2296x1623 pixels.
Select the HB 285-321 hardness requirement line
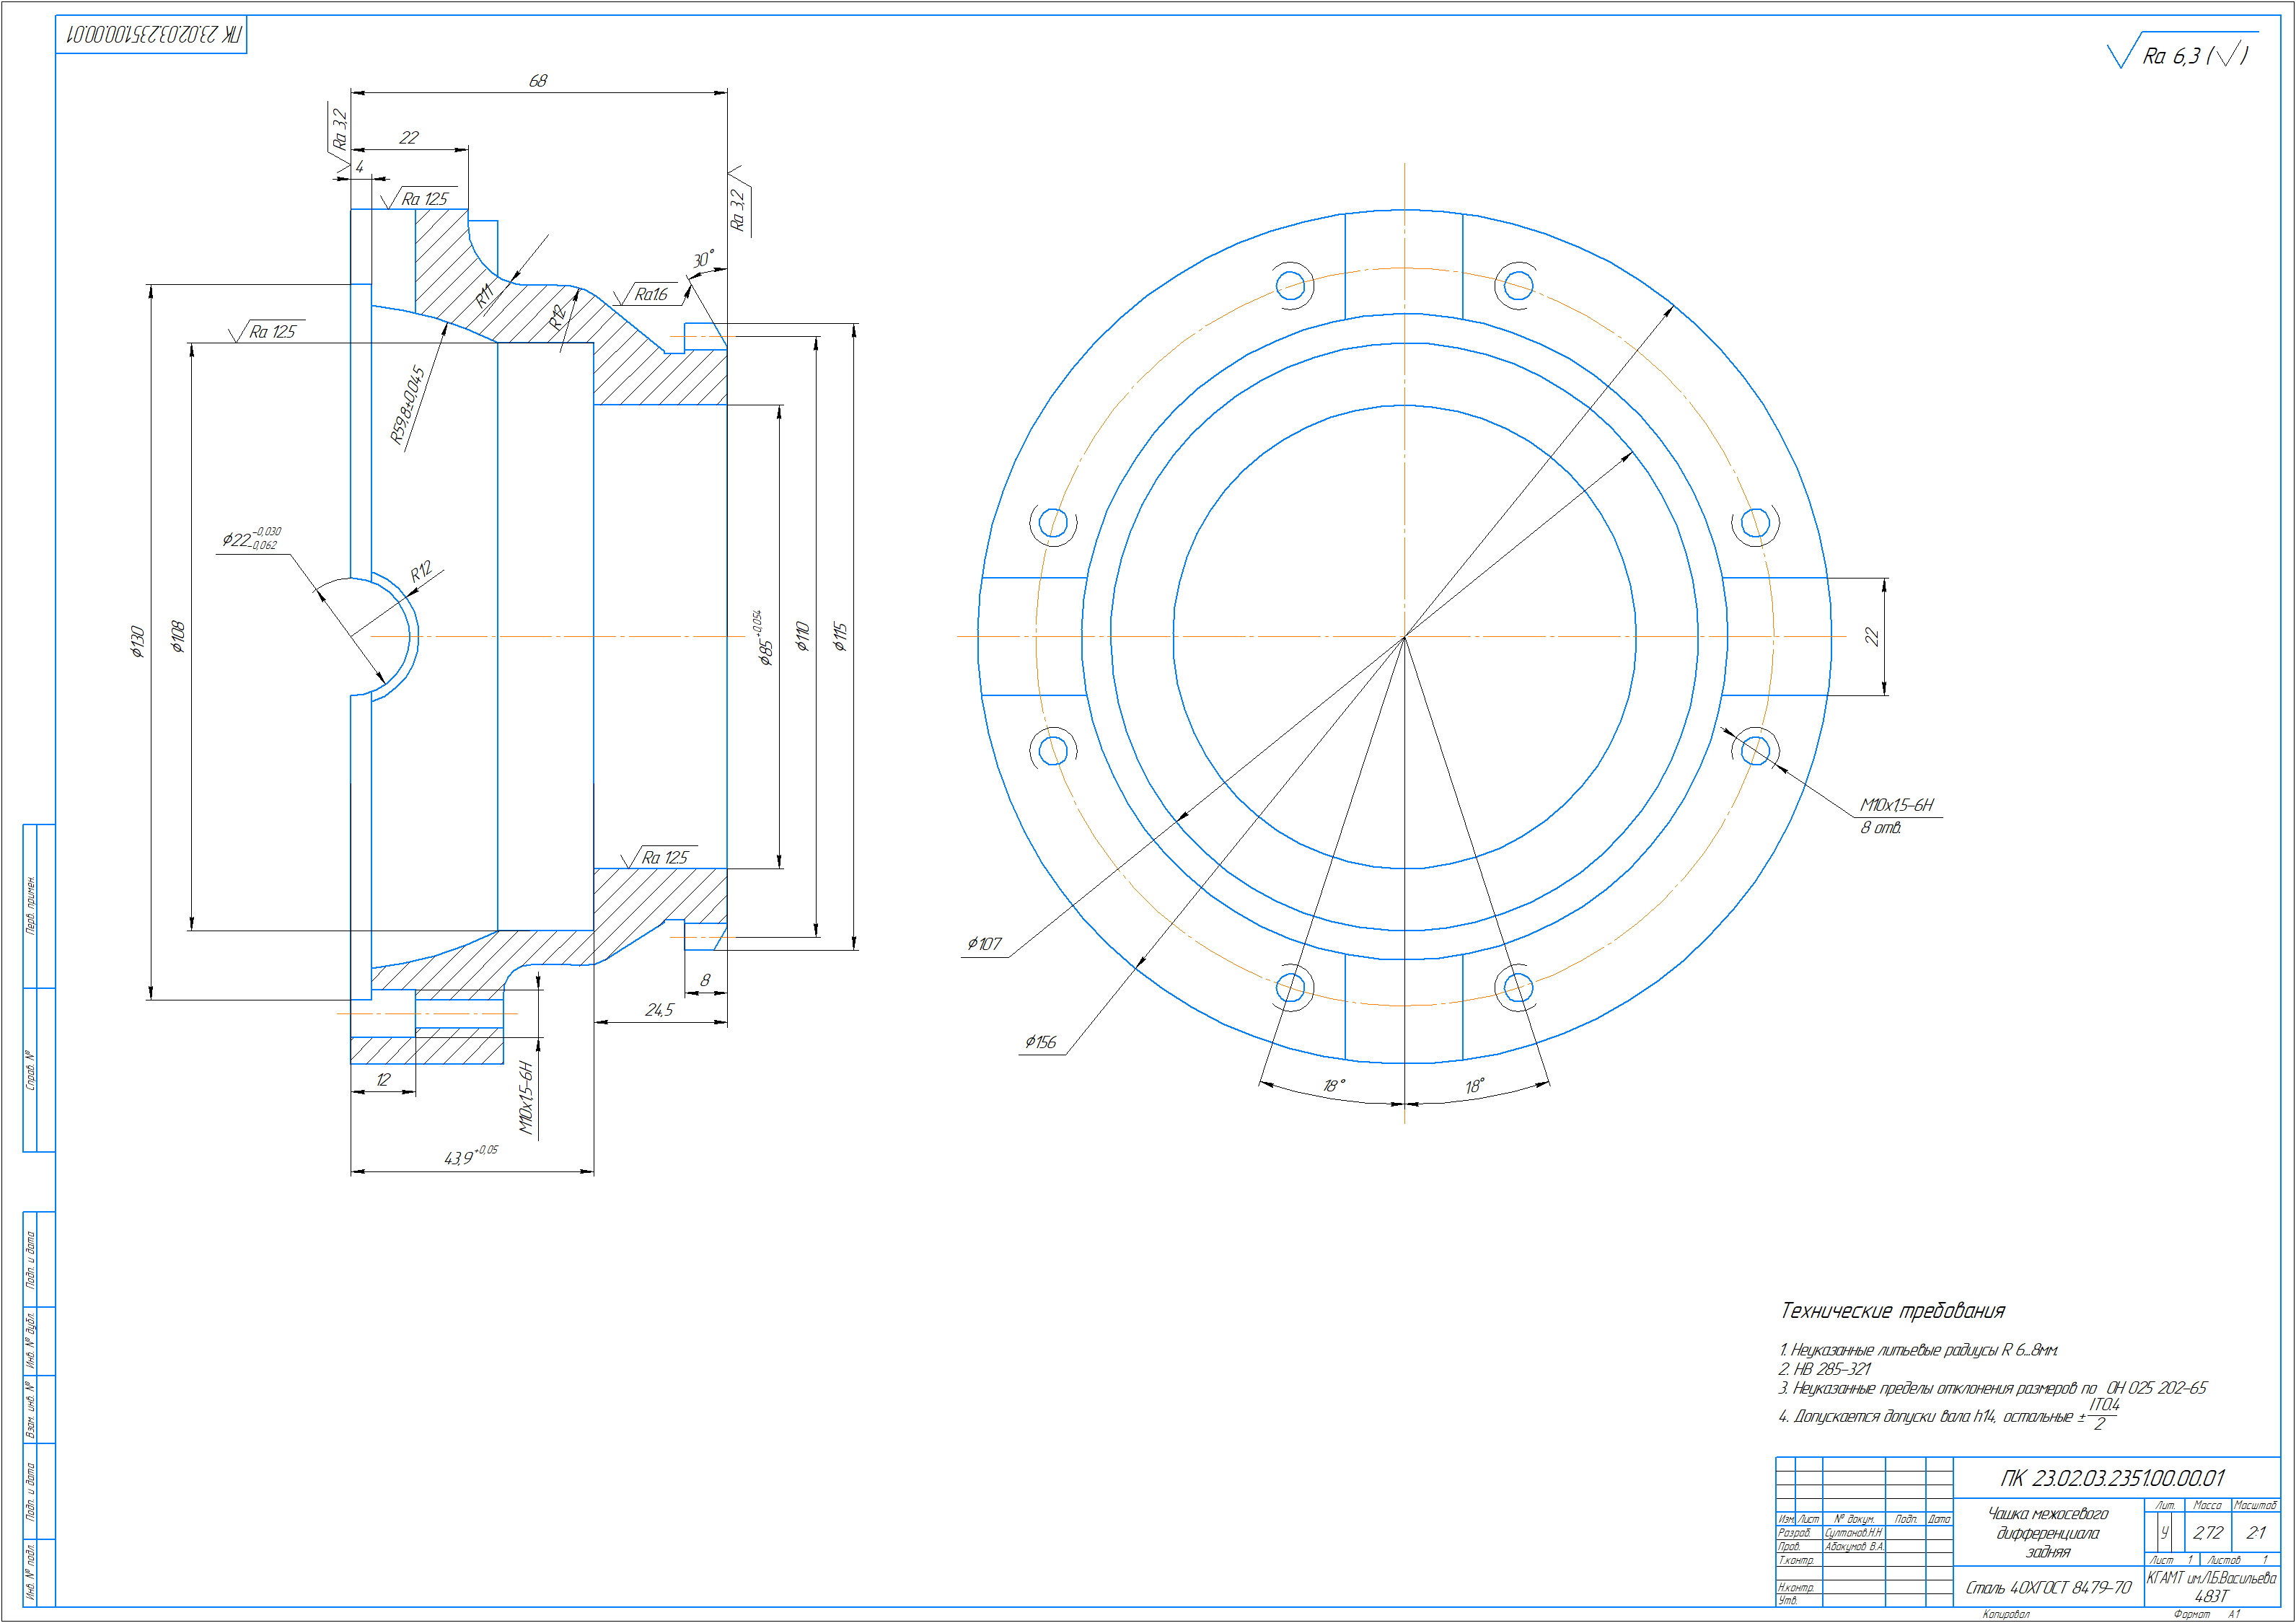point(1824,1369)
